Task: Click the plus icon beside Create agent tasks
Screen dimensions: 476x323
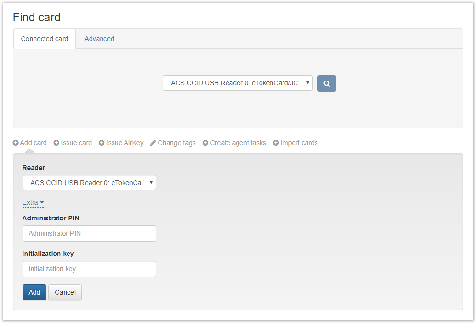Action: tap(205, 143)
